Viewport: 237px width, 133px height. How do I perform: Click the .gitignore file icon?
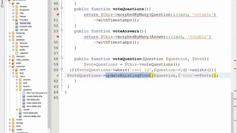[17, 53]
